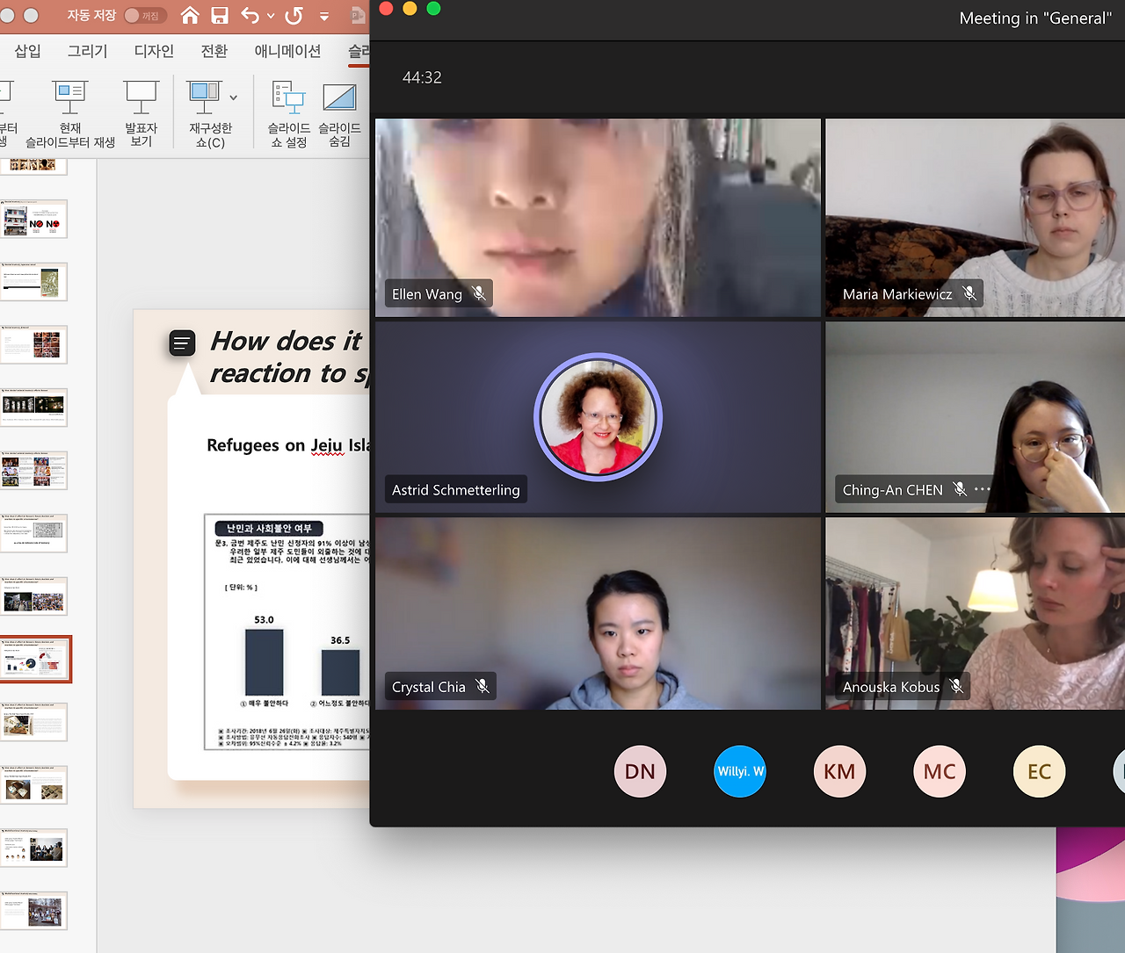Switch to the 삽입 ribbon tab
The image size is (1125, 953).
point(28,51)
